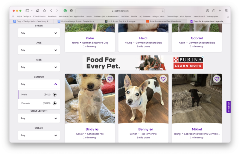Open the UI/UX Design bookmarks folder
The width and height of the screenshot is (240, 155).
[x=24, y=17]
